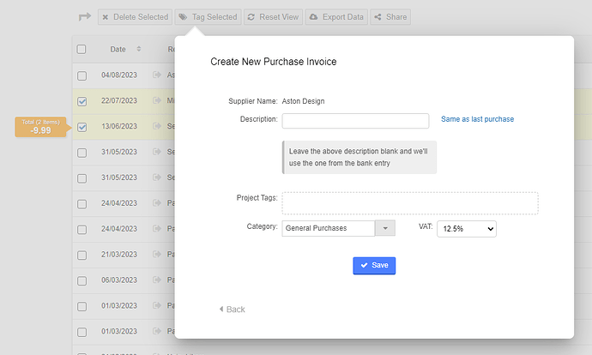The height and width of the screenshot is (355, 592).
Task: Click the 'Same as last purchase' link
Action: click(477, 119)
